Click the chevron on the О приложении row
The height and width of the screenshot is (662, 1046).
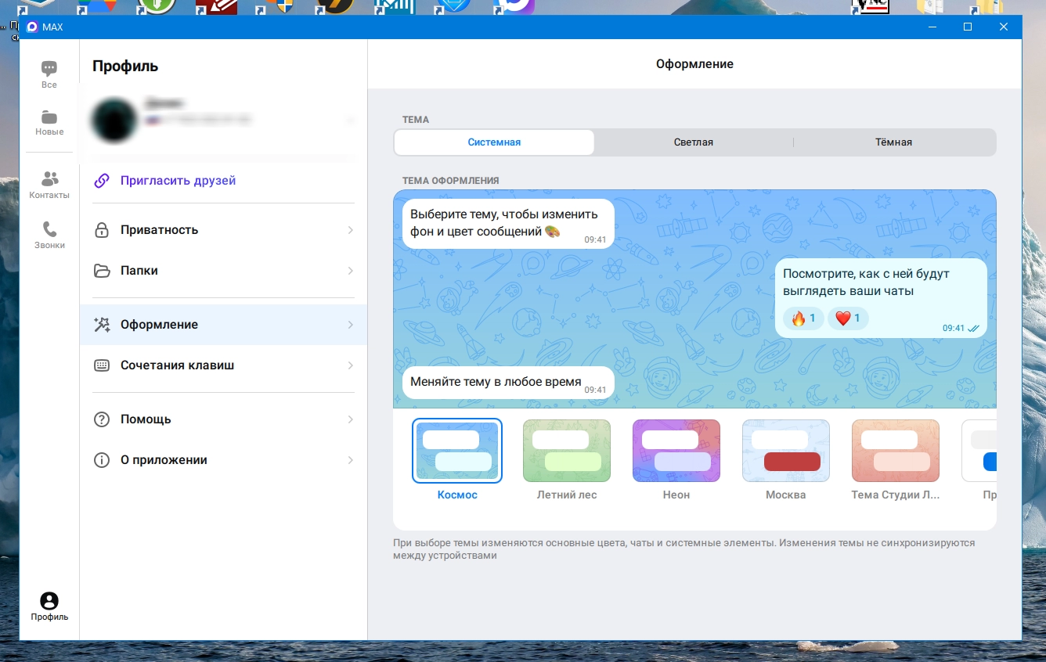[351, 460]
